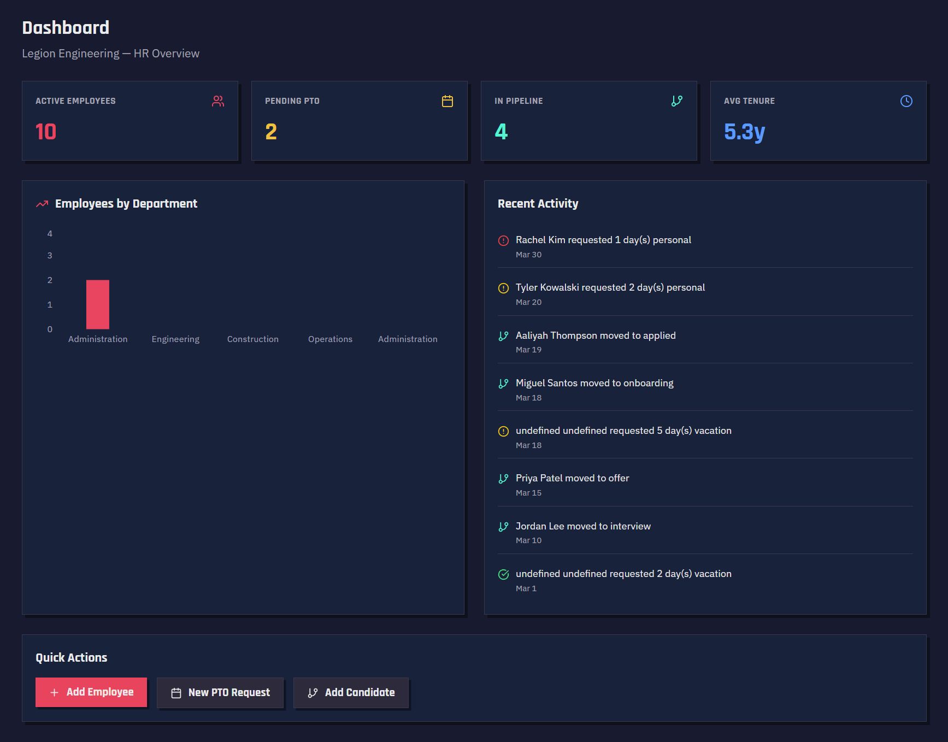Click the pipeline icon next to Miguel Santos entry
Viewport: 948px width, 742px height.
[503, 383]
